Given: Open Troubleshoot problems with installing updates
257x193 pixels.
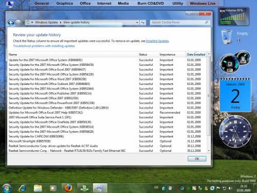Looking at the screenshot, I should pos(44,46).
